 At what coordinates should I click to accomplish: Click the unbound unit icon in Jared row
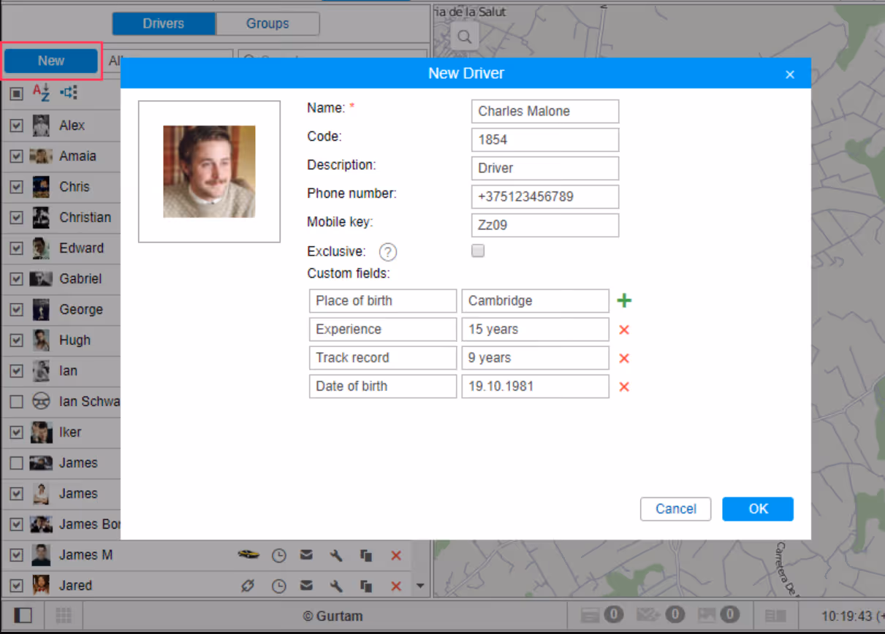248,586
